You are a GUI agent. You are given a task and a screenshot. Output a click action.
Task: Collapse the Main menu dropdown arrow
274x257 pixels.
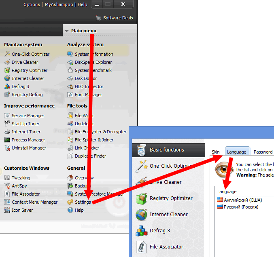coord(67,31)
